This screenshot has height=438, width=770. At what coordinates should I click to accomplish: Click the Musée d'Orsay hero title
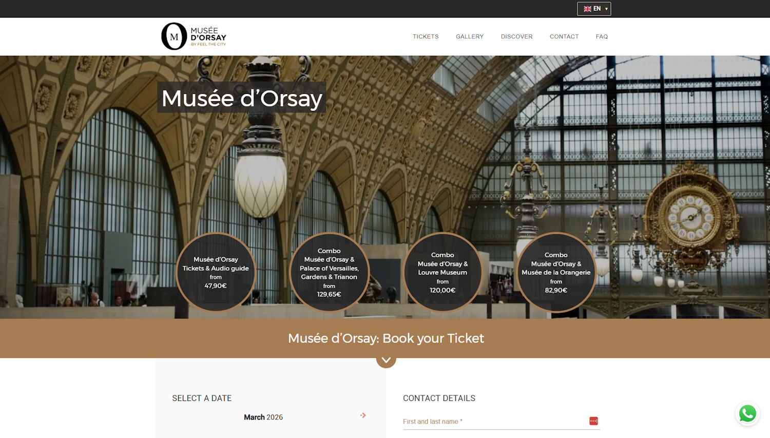pyautogui.click(x=242, y=98)
